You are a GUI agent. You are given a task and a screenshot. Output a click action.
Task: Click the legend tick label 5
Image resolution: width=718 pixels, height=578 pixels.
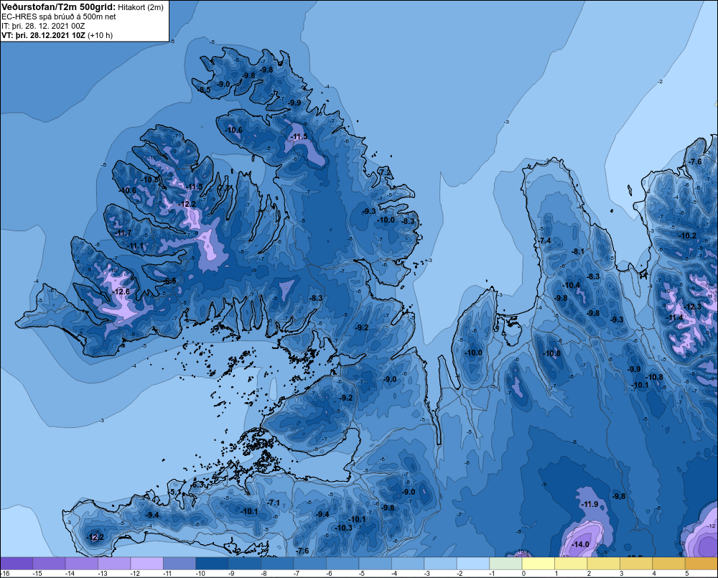point(687,574)
